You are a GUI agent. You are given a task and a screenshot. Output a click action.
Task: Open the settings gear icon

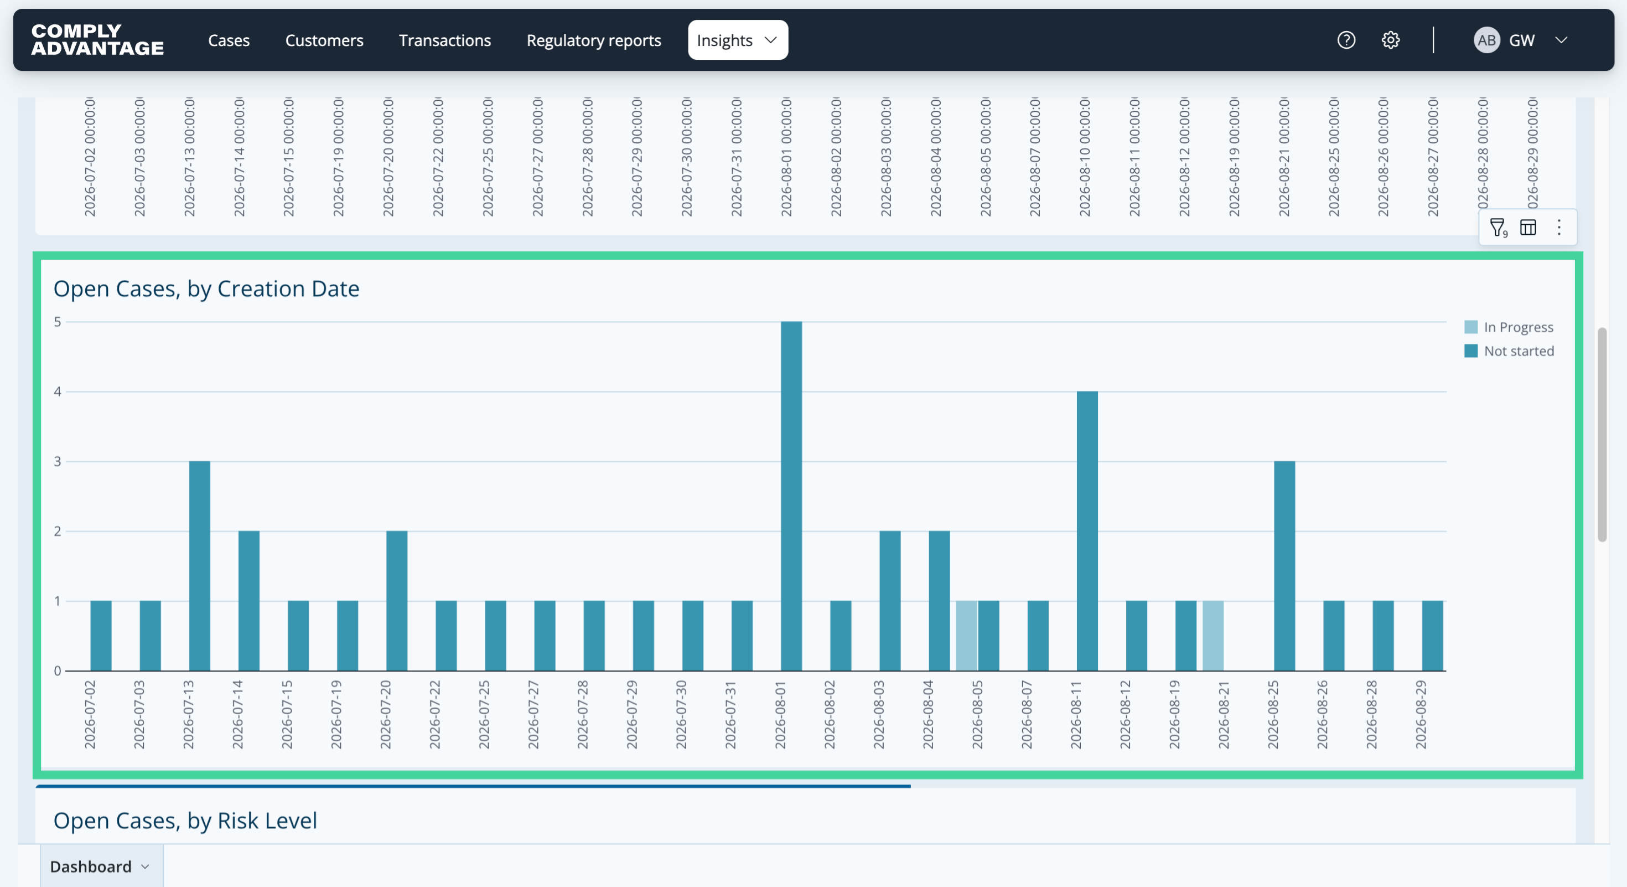[1390, 40]
